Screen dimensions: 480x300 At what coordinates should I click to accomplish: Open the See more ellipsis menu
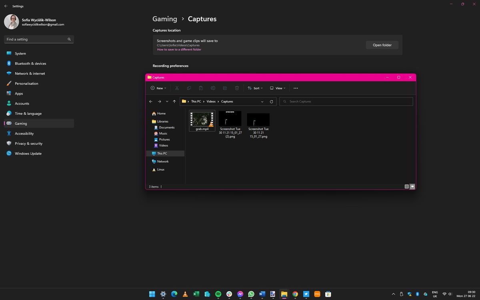(x=296, y=88)
